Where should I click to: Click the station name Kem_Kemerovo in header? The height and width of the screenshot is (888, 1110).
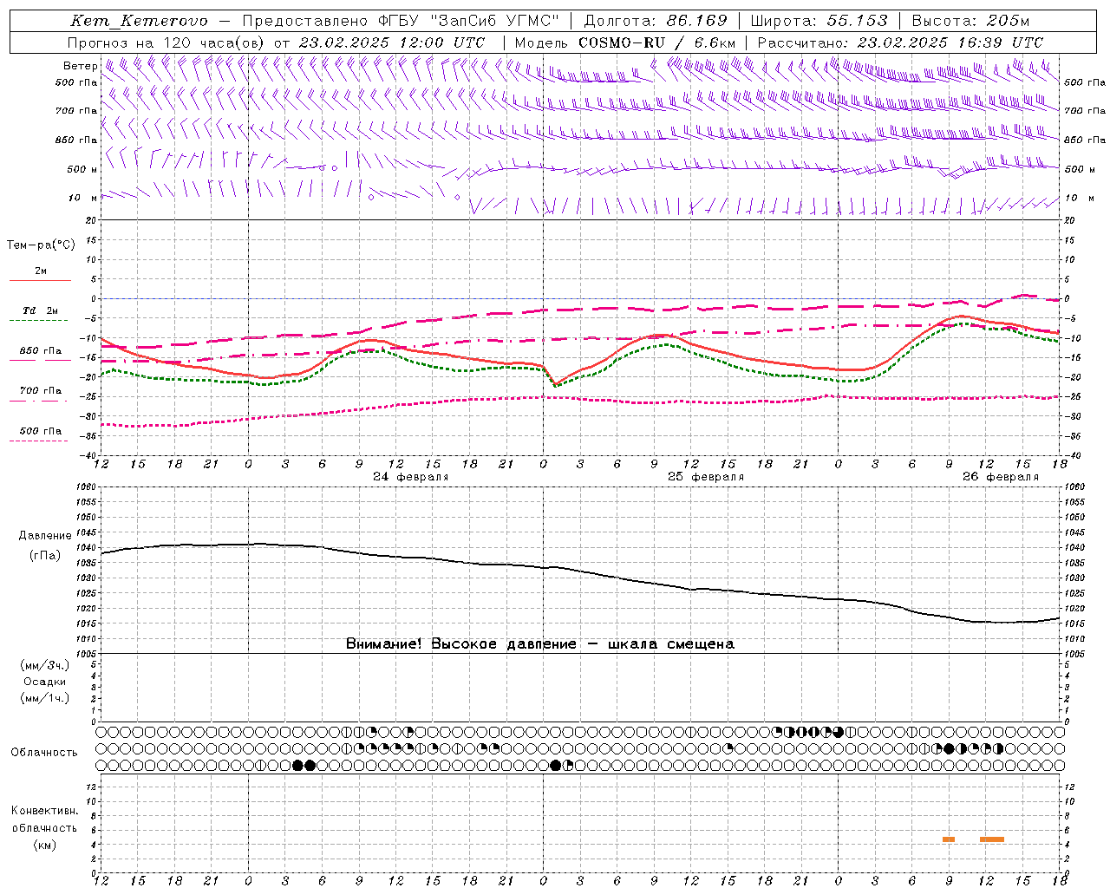pos(139,21)
